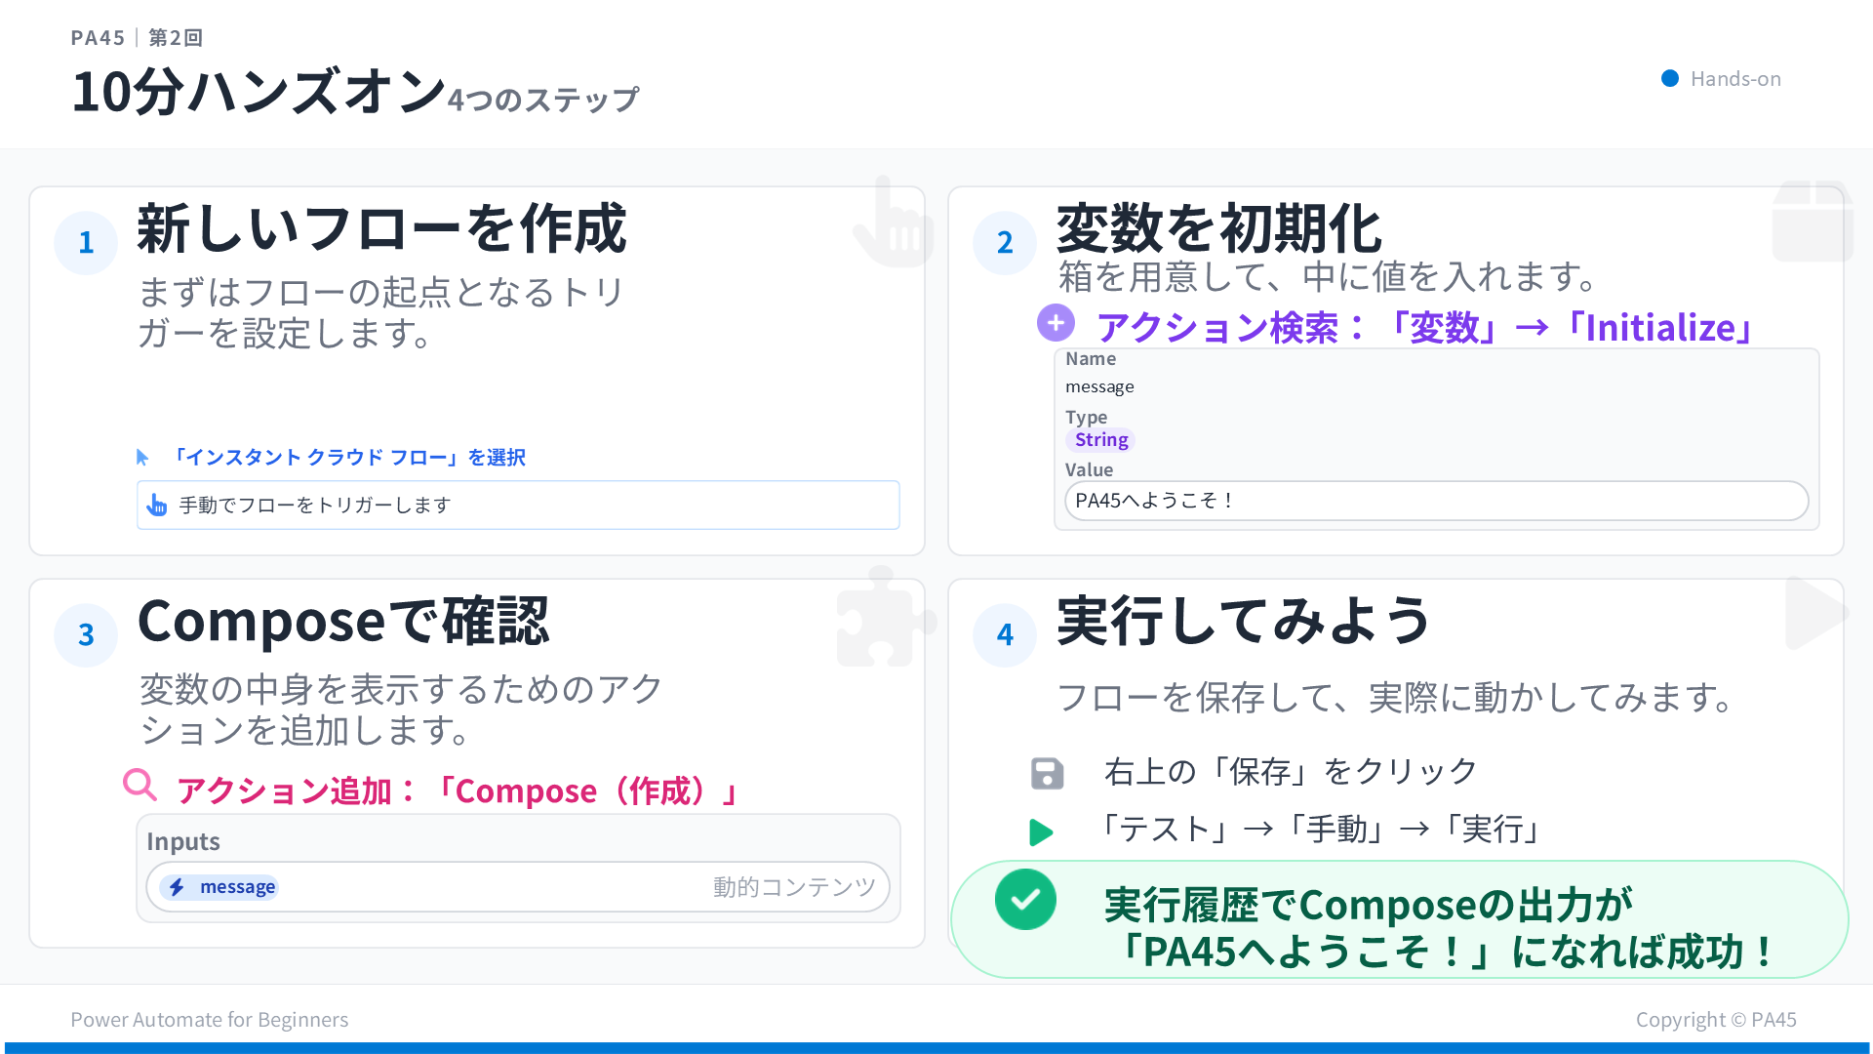Click the blue Hands-on status dot
The height and width of the screenshot is (1054, 1873).
point(1670,78)
